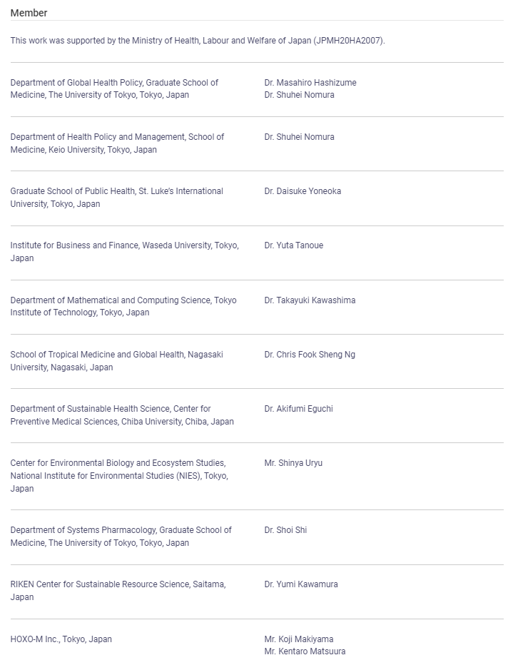Click the Nagasaki University affiliation text

(116, 361)
